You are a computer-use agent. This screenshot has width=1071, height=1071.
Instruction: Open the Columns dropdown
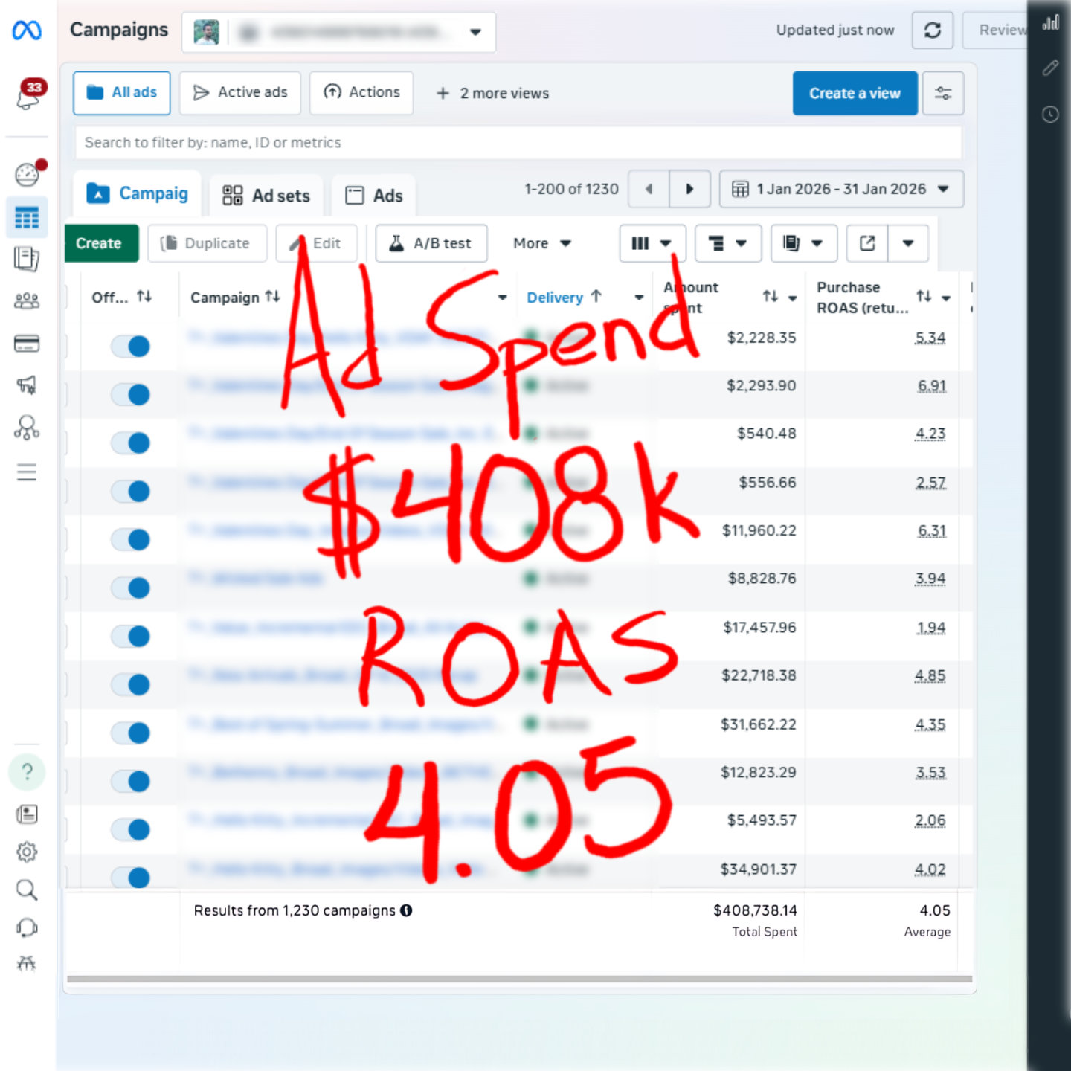(x=652, y=243)
